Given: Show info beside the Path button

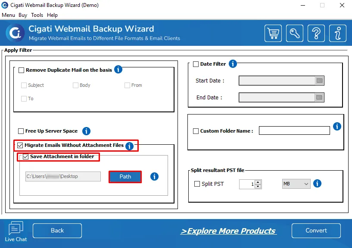Looking at the screenshot, I should [x=154, y=176].
